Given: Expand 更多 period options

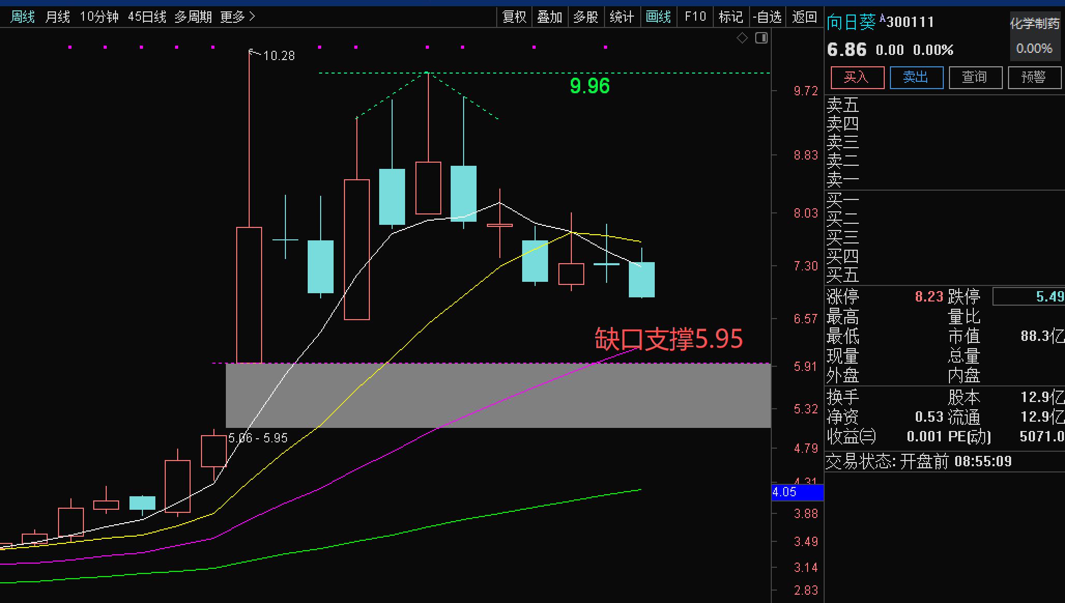Looking at the screenshot, I should [x=237, y=17].
